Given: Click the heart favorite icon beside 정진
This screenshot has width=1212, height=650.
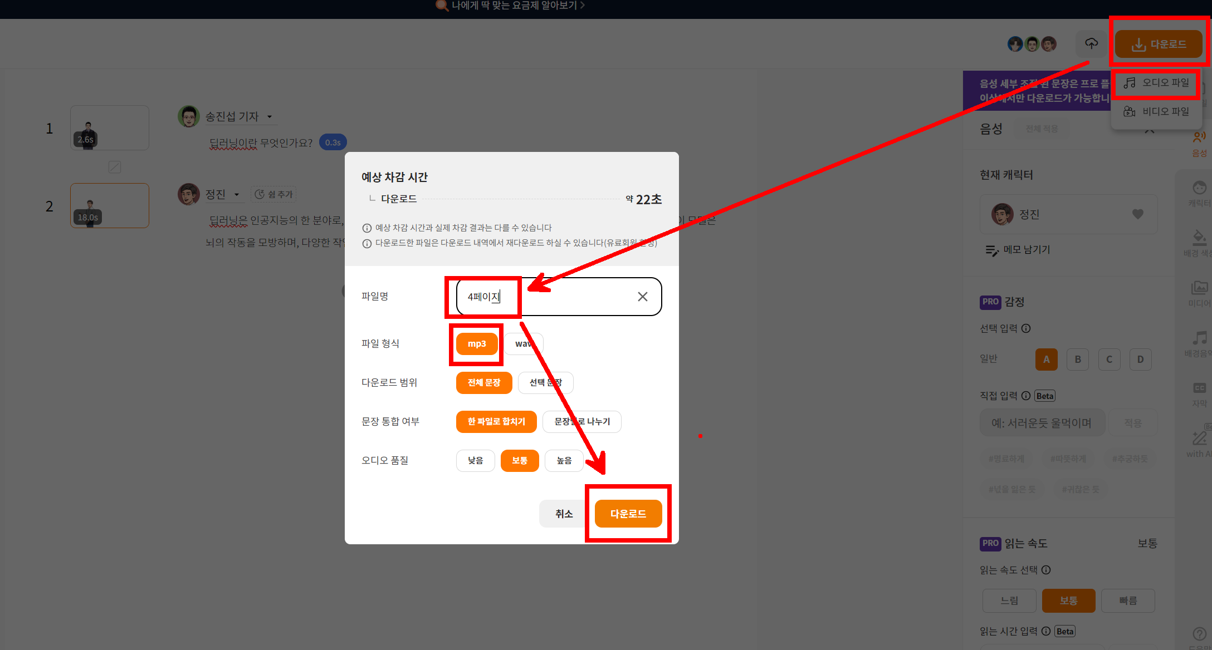Looking at the screenshot, I should [1137, 214].
